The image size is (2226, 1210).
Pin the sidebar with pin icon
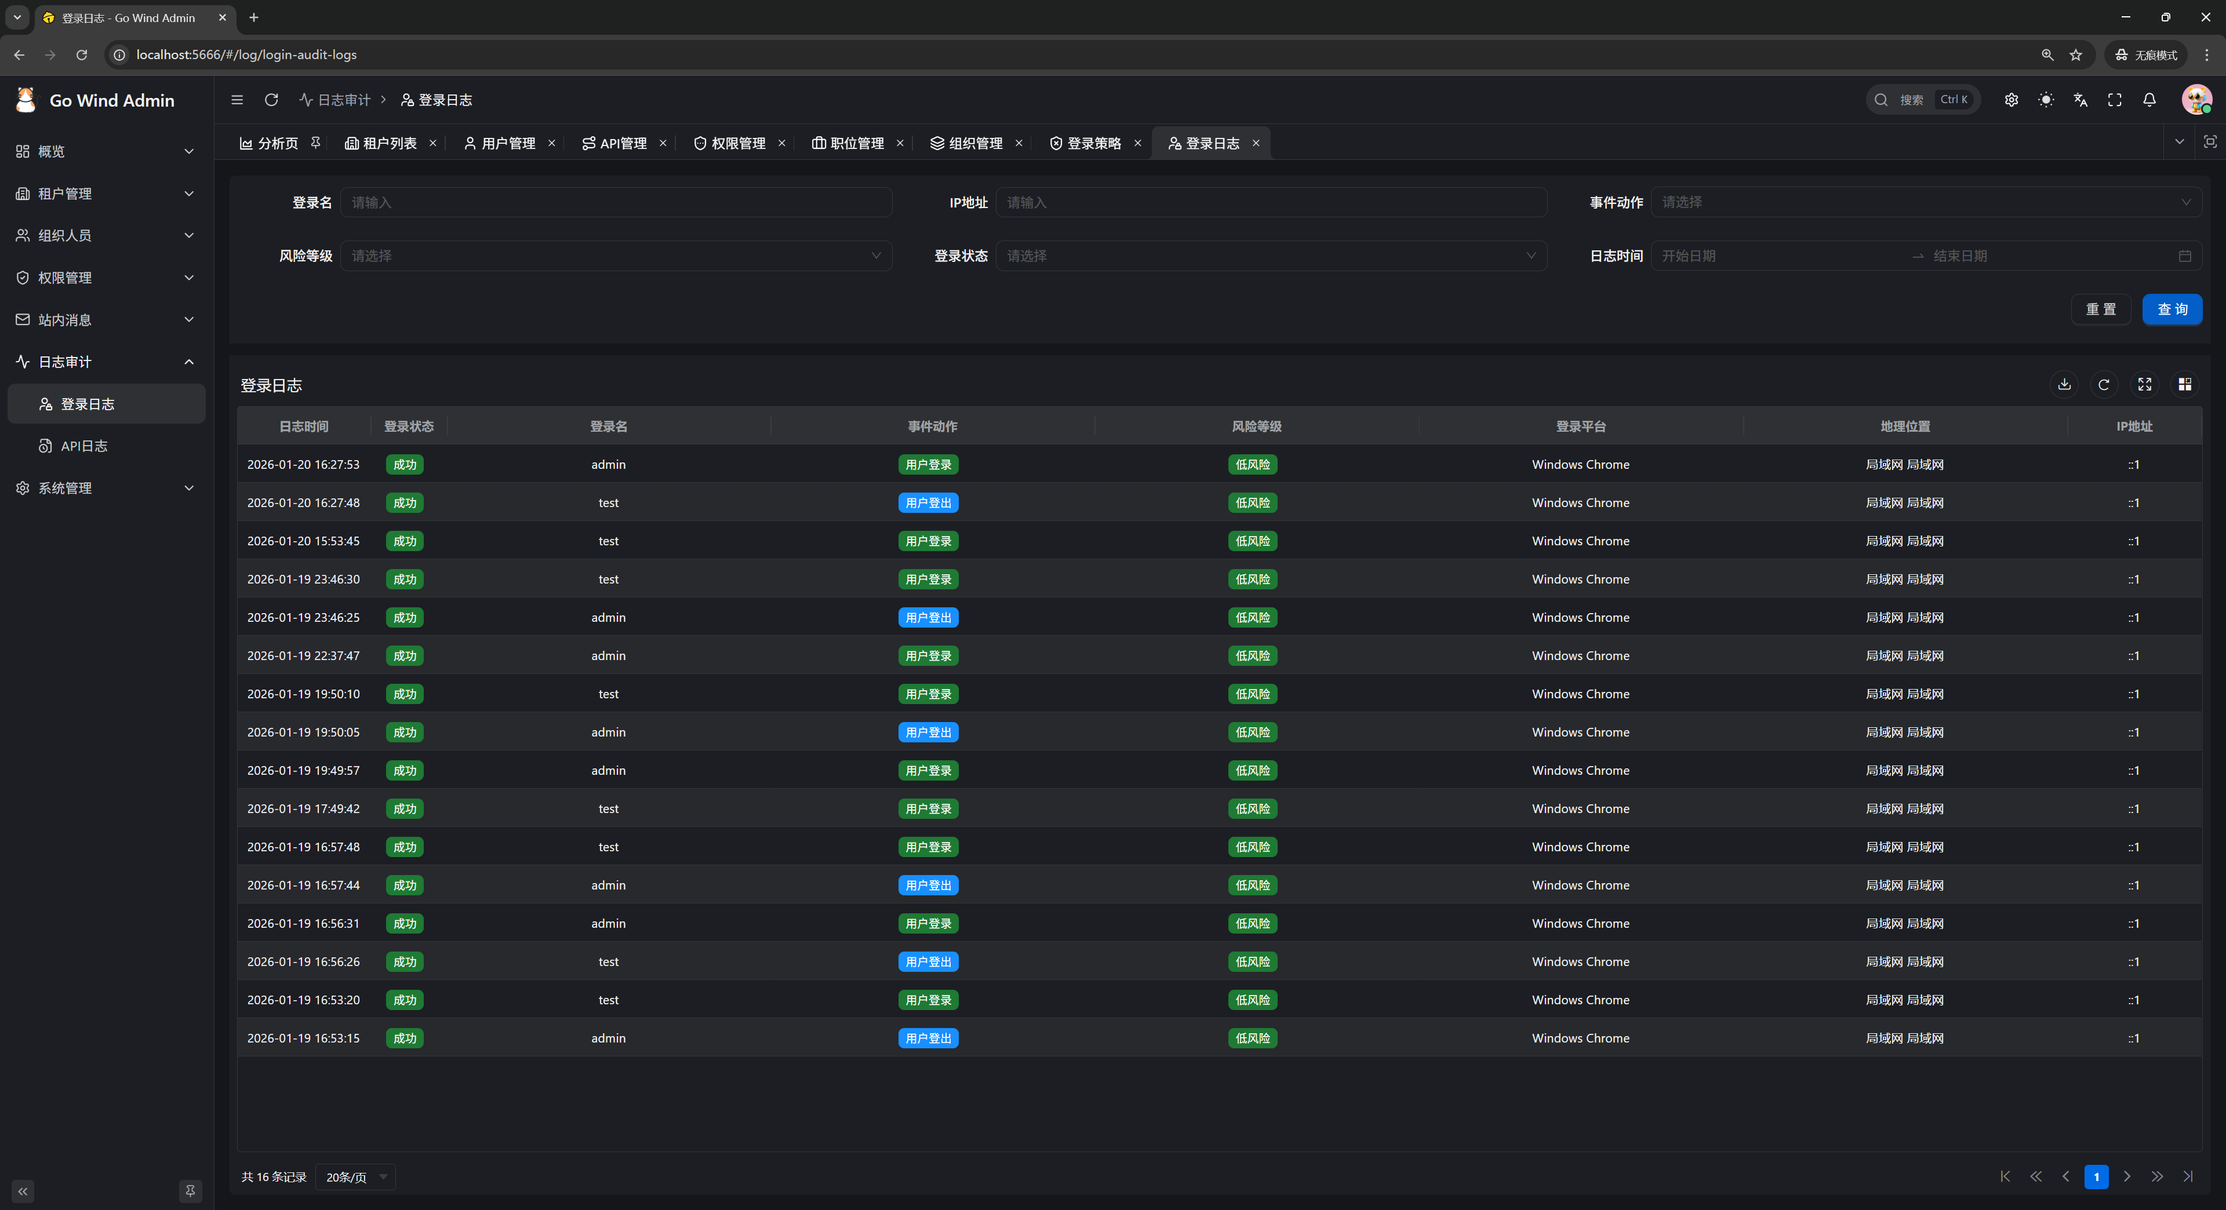click(190, 1191)
